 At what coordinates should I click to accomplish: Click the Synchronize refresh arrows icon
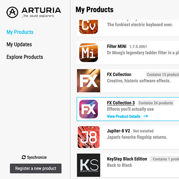click(24, 157)
